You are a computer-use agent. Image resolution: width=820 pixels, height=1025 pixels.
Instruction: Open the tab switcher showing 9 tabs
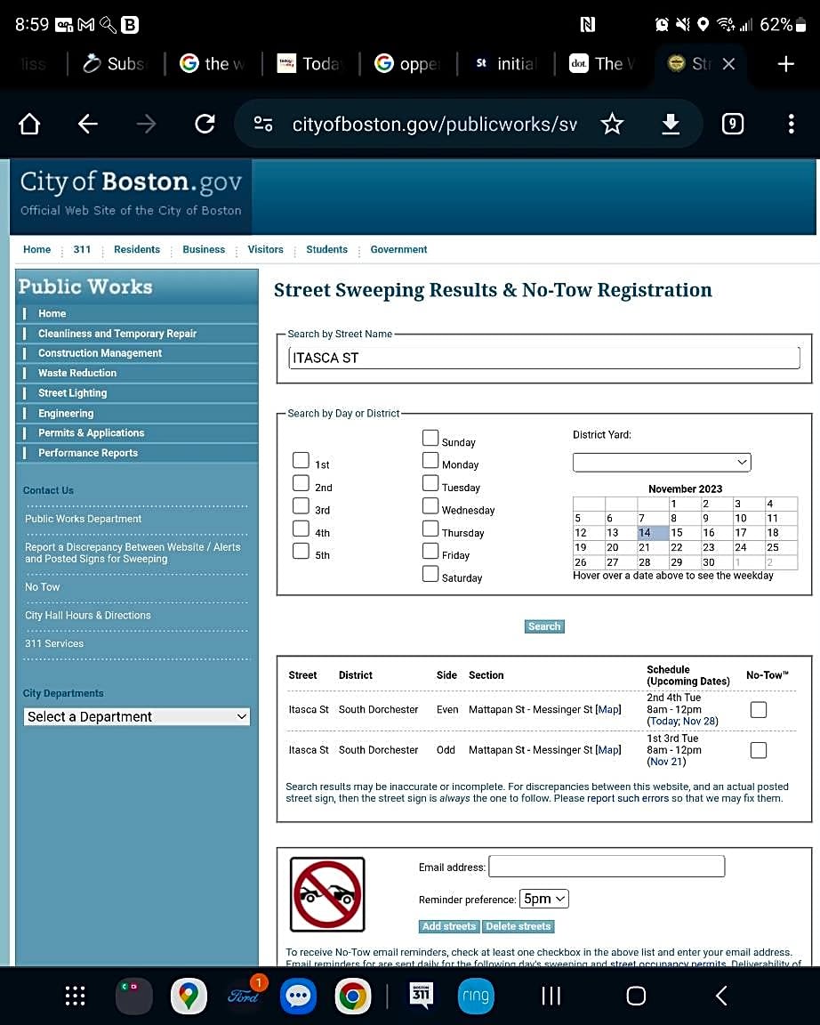(733, 124)
